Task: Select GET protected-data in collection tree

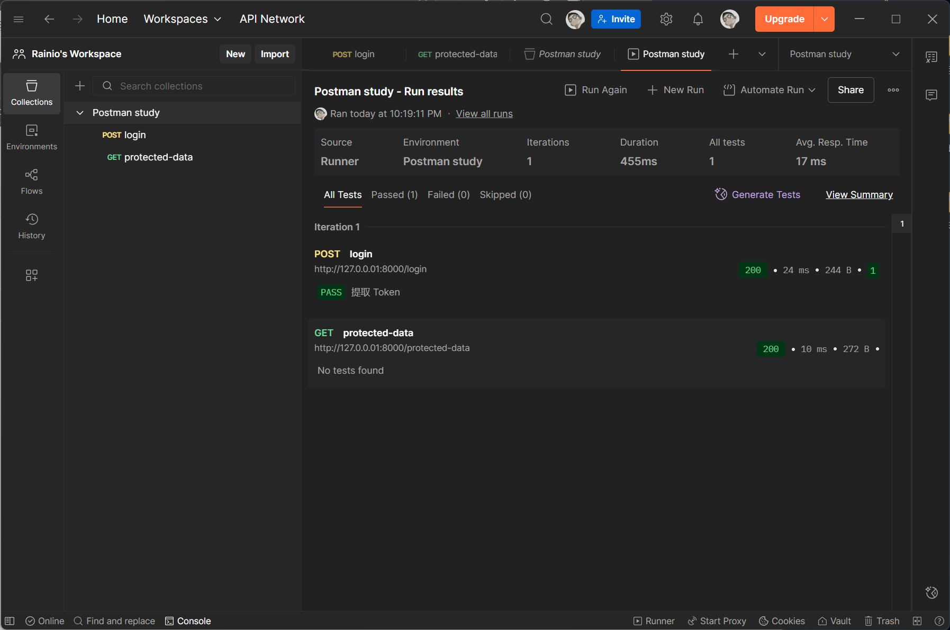Action: click(183, 157)
